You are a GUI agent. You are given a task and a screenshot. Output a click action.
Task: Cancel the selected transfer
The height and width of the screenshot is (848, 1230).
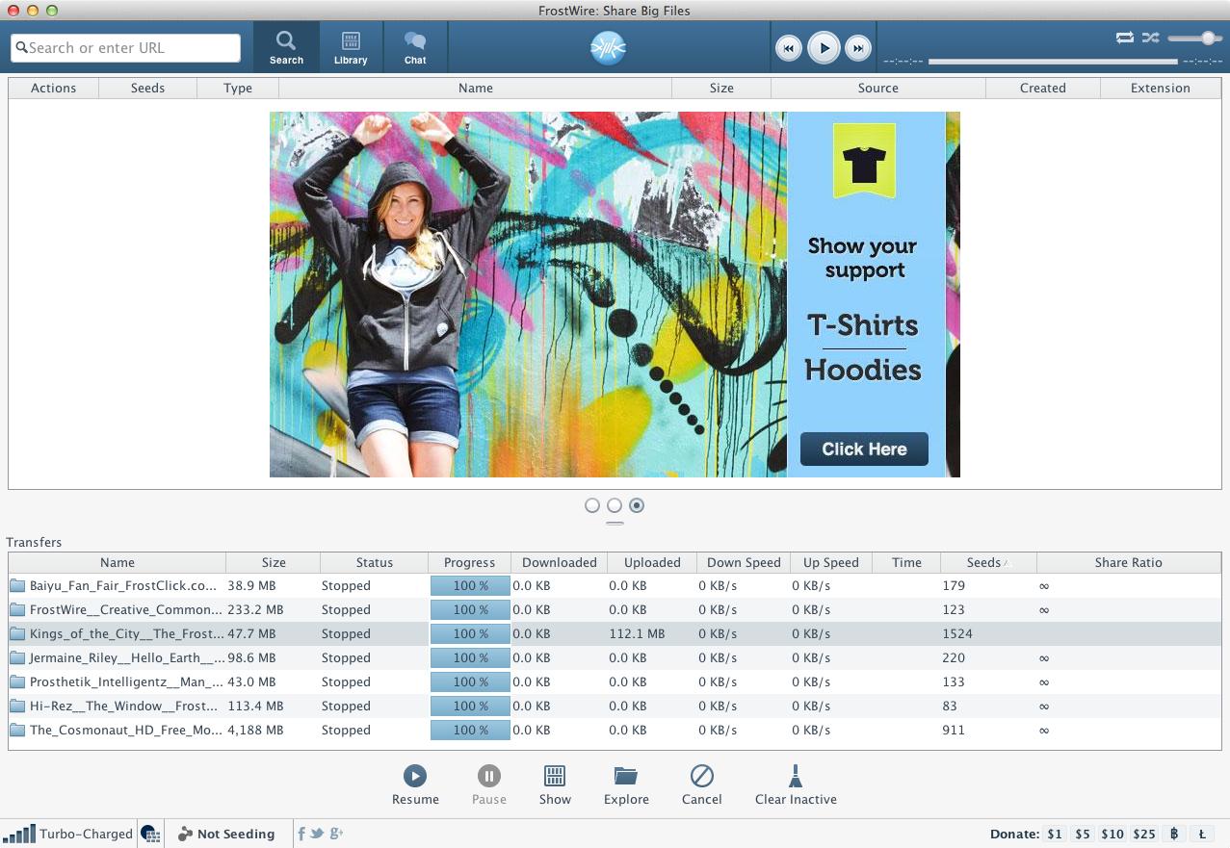point(701,784)
